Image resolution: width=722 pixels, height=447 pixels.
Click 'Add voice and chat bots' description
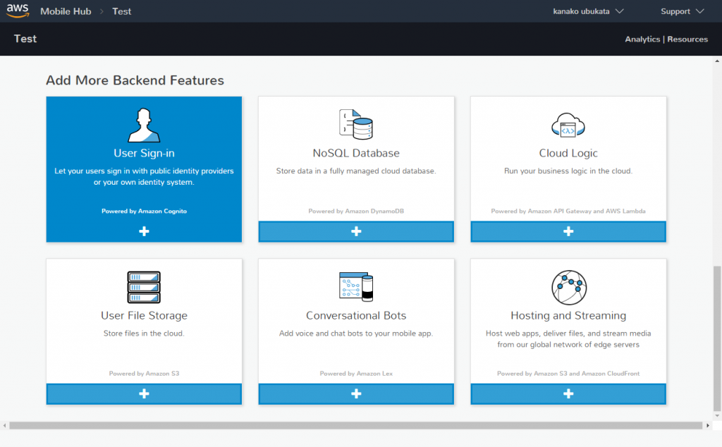pyautogui.click(x=356, y=333)
